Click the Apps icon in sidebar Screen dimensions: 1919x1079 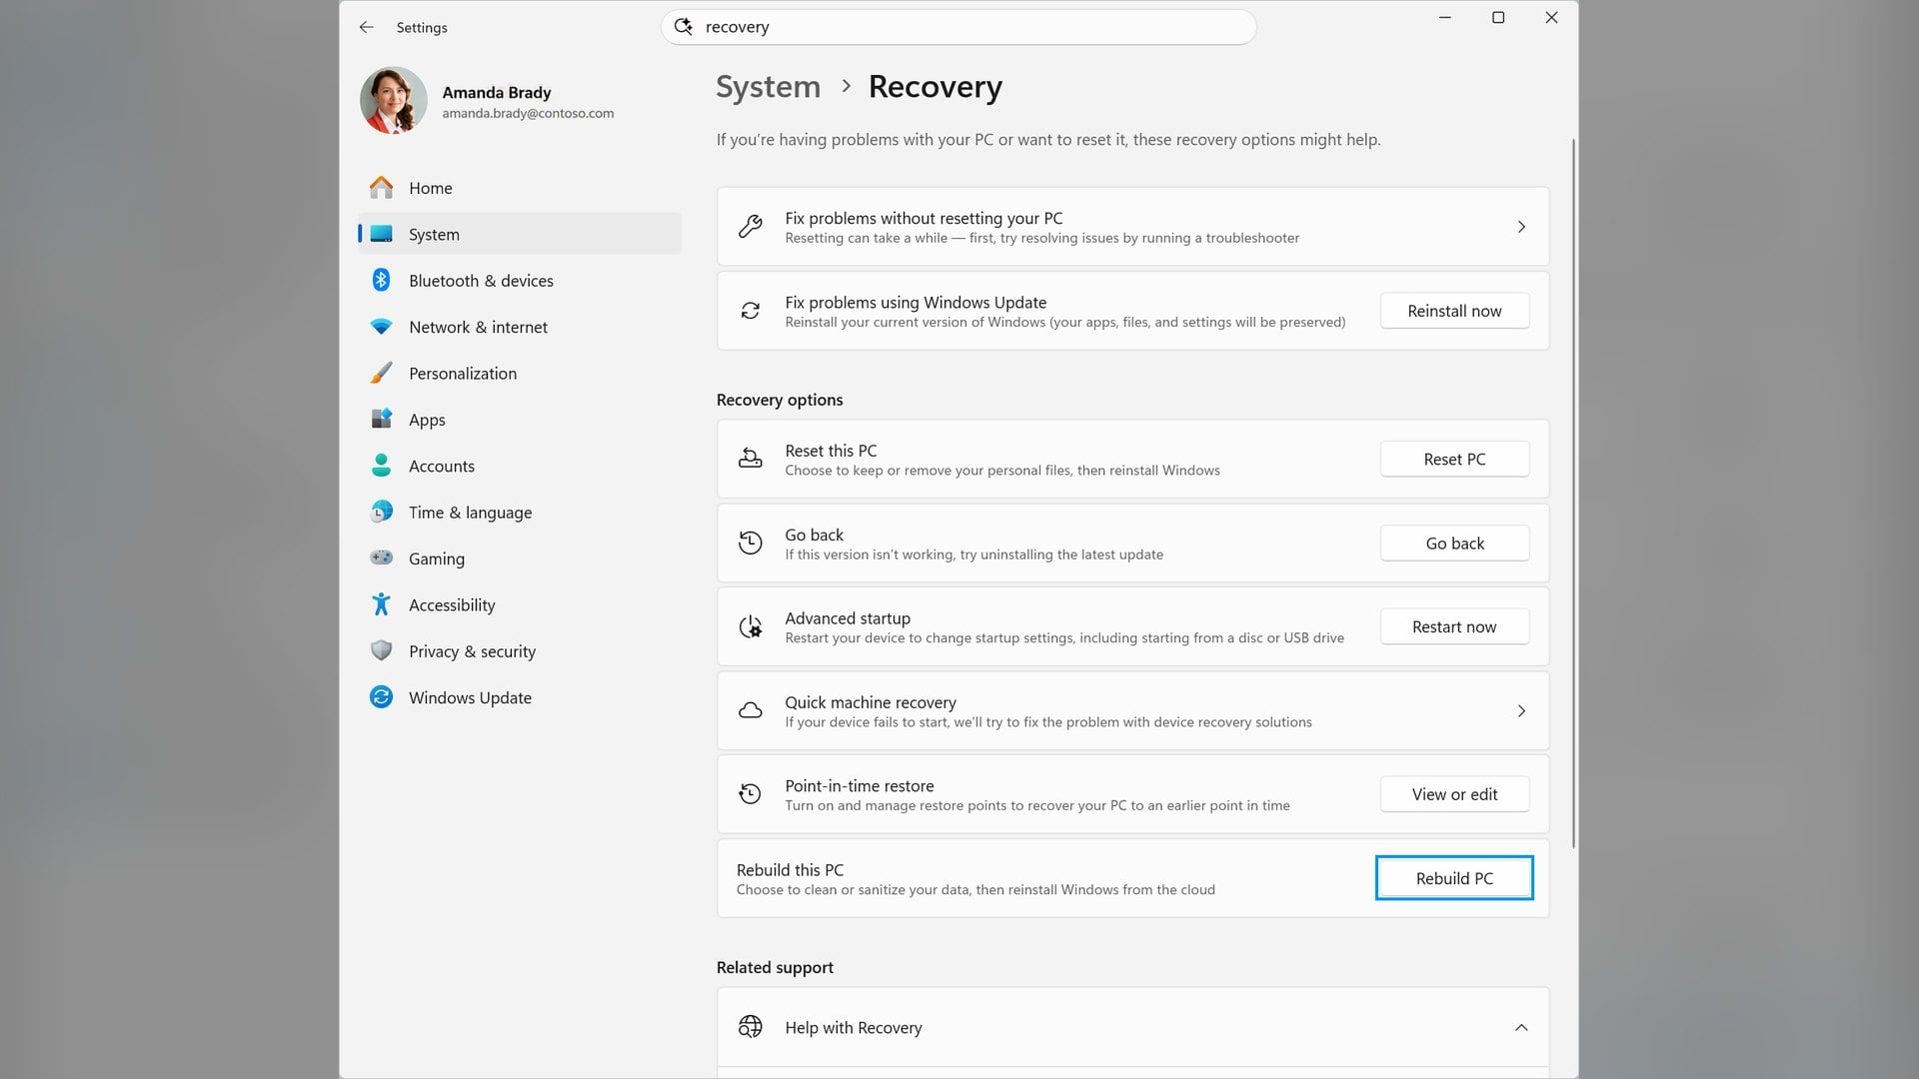point(381,420)
